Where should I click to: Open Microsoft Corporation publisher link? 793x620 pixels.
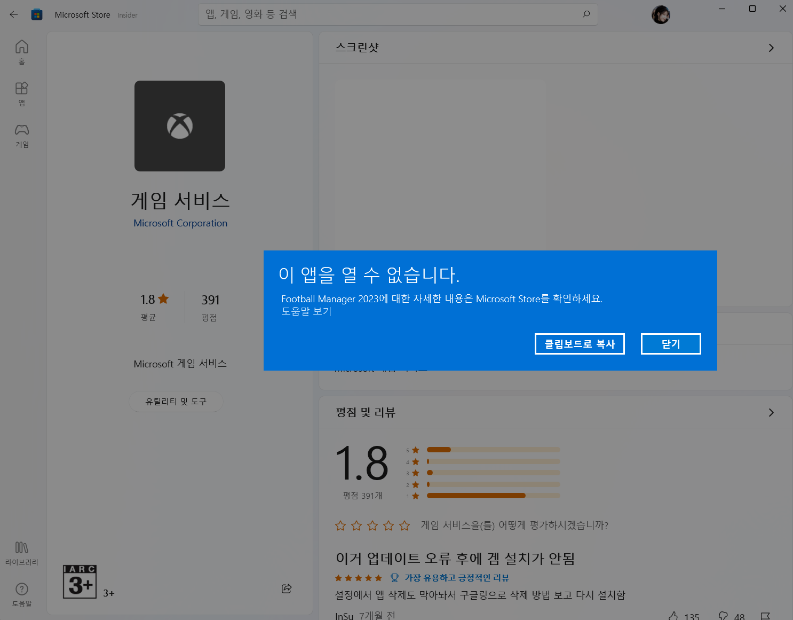pos(180,223)
